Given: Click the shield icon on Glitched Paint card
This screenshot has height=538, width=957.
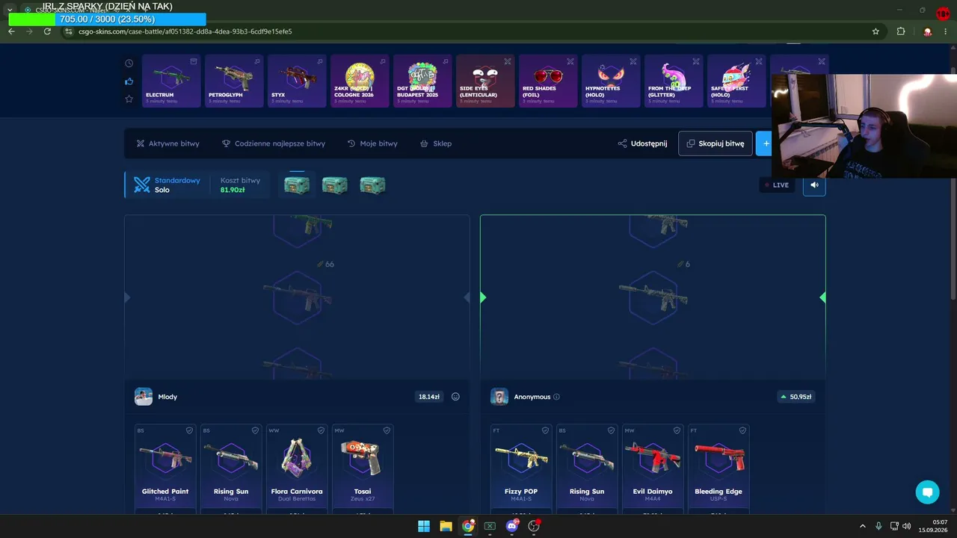Looking at the screenshot, I should tap(189, 430).
